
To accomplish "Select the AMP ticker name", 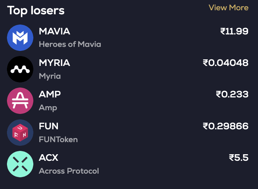I will pyautogui.click(x=50, y=94).
